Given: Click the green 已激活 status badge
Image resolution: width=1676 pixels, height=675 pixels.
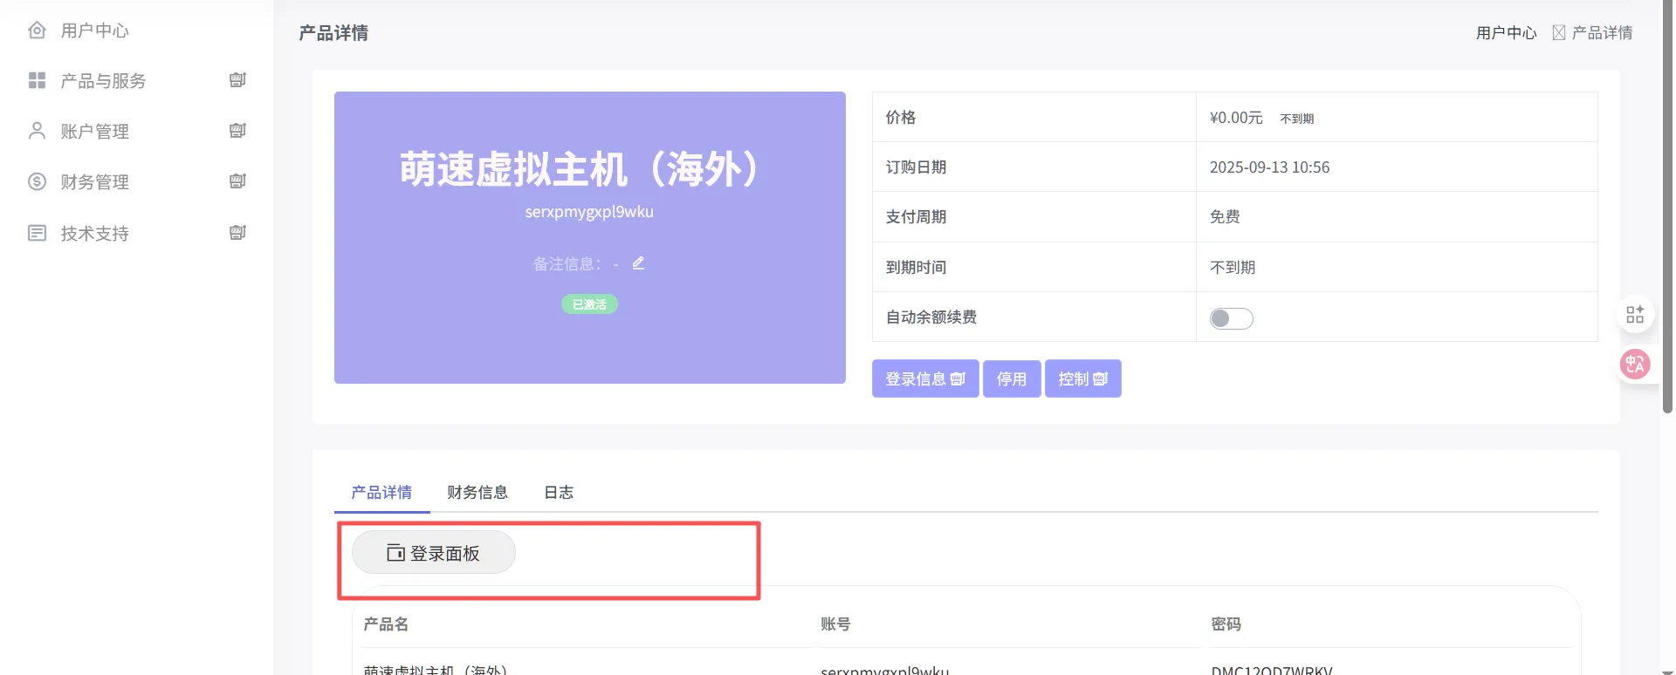Looking at the screenshot, I should point(589,304).
